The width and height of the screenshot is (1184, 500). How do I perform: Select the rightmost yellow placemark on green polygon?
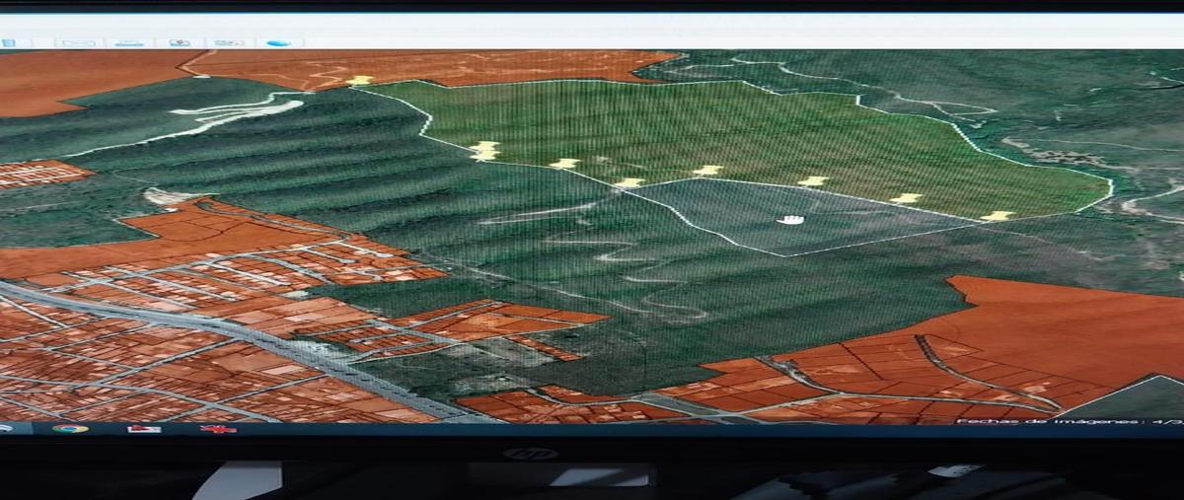tap(997, 215)
